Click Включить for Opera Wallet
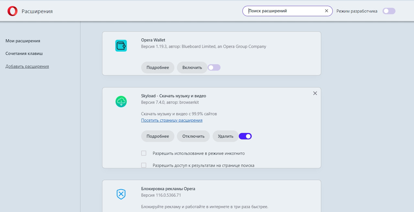Viewport: 414px width, 212px height. point(192,67)
